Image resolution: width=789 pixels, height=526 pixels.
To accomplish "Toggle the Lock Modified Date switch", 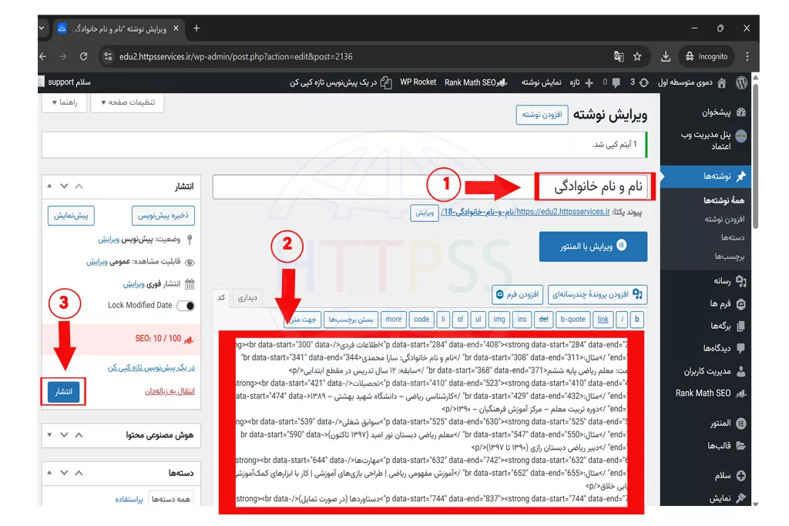I will [x=186, y=306].
